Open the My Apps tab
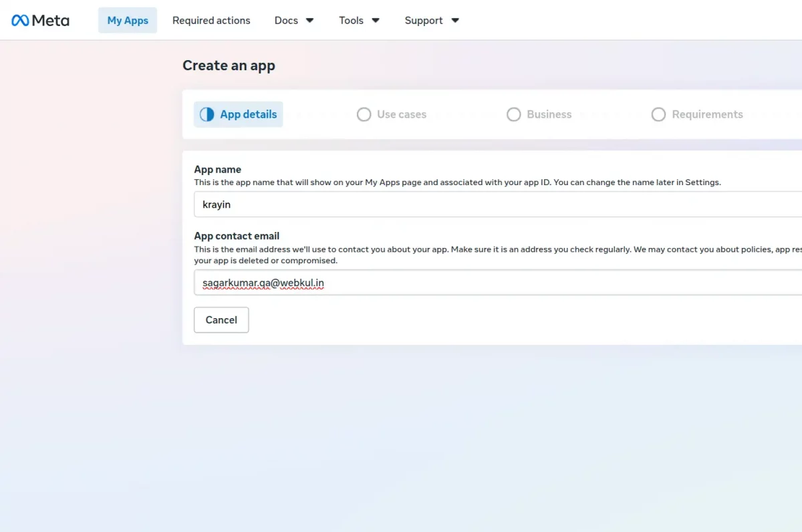The image size is (802, 532). pyautogui.click(x=128, y=21)
